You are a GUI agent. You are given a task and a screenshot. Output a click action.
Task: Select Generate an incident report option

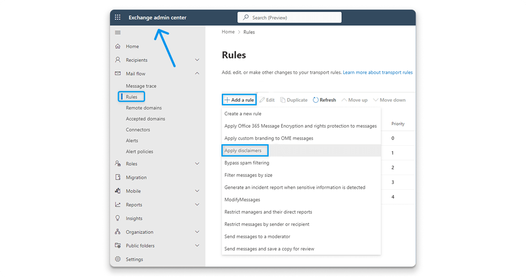(301, 187)
